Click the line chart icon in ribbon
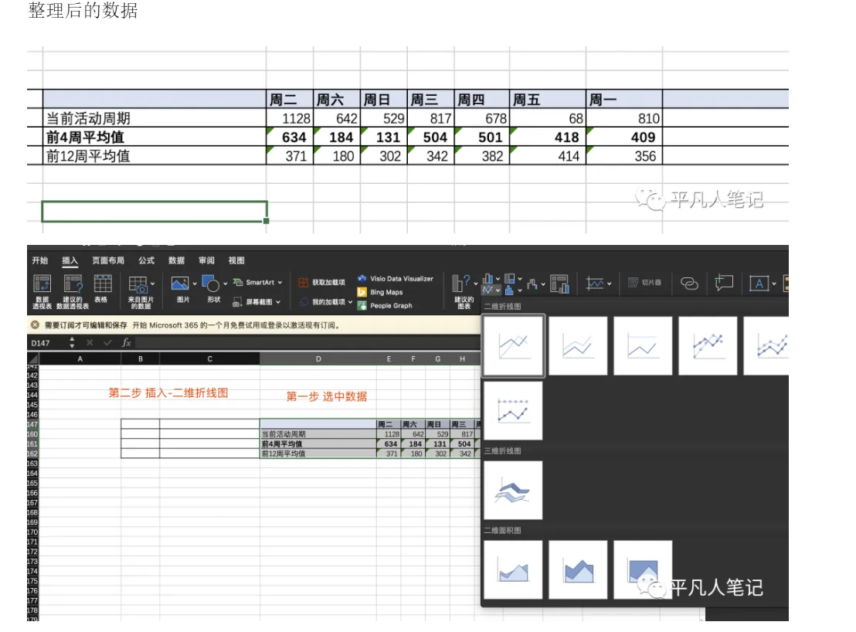The height and width of the screenshot is (632, 856). (x=488, y=290)
